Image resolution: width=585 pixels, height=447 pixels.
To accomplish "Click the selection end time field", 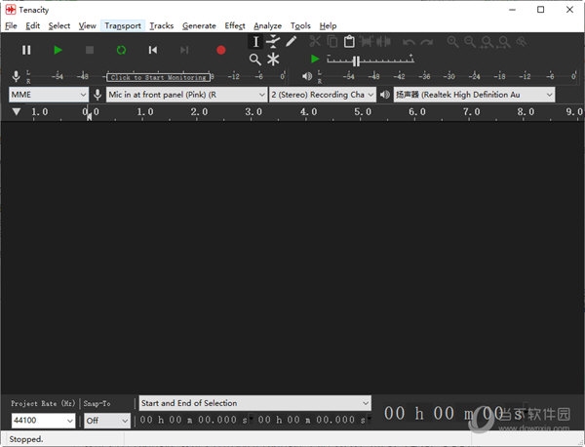I will (311, 420).
